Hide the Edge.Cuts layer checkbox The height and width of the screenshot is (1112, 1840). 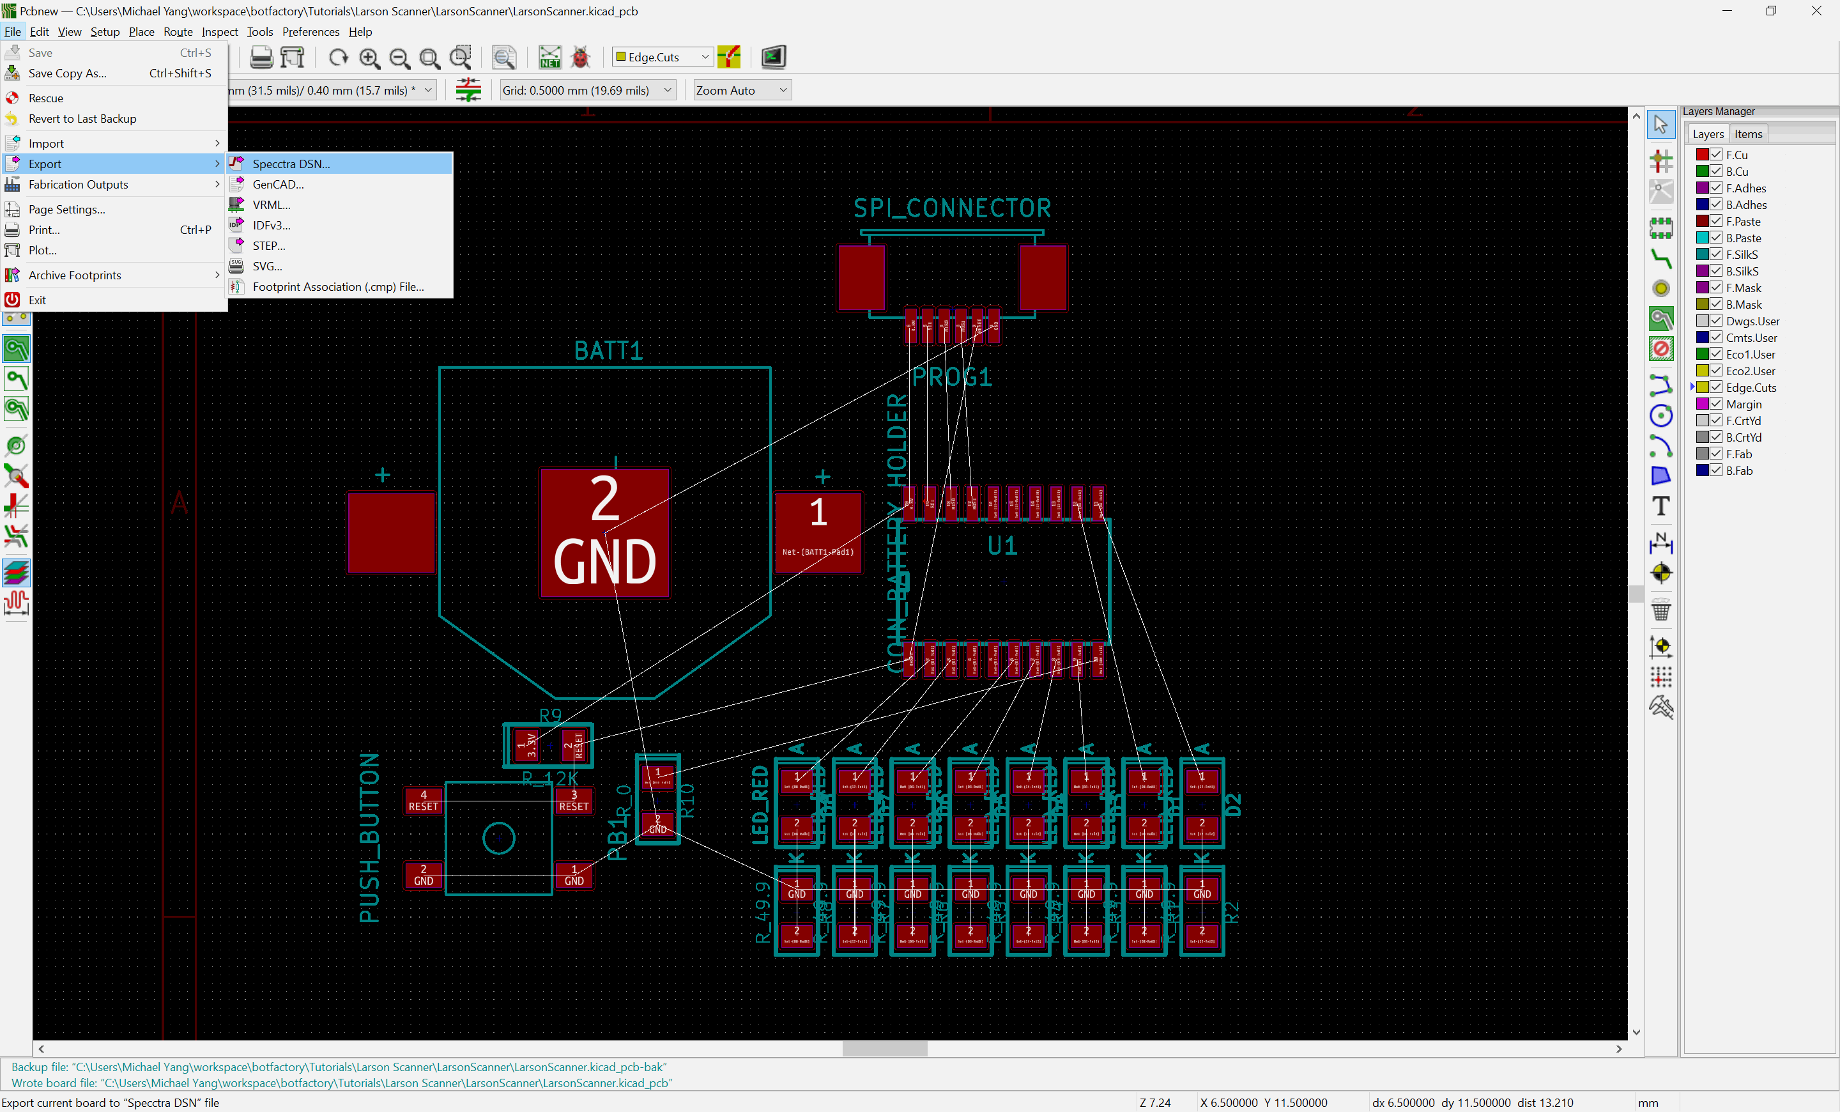pos(1716,387)
